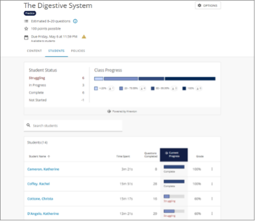Click the darkest 100% segment of progress bar
256x223 pixels.
click(190, 79)
